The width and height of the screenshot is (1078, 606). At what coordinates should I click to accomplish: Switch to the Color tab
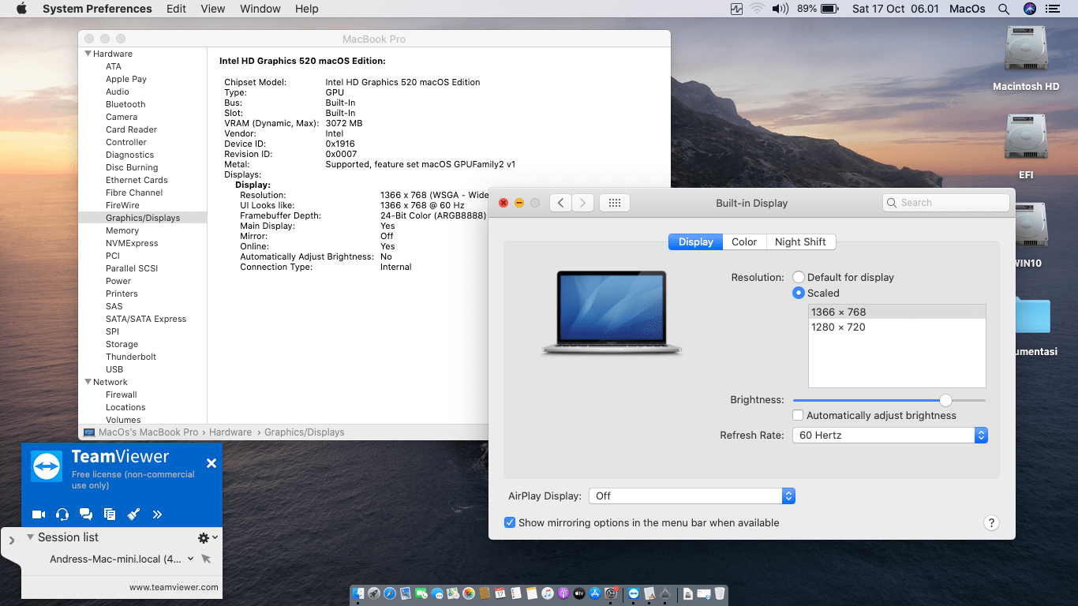click(744, 242)
